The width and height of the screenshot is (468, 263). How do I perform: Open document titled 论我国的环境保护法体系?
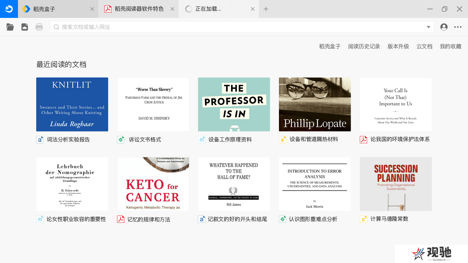[400, 139]
